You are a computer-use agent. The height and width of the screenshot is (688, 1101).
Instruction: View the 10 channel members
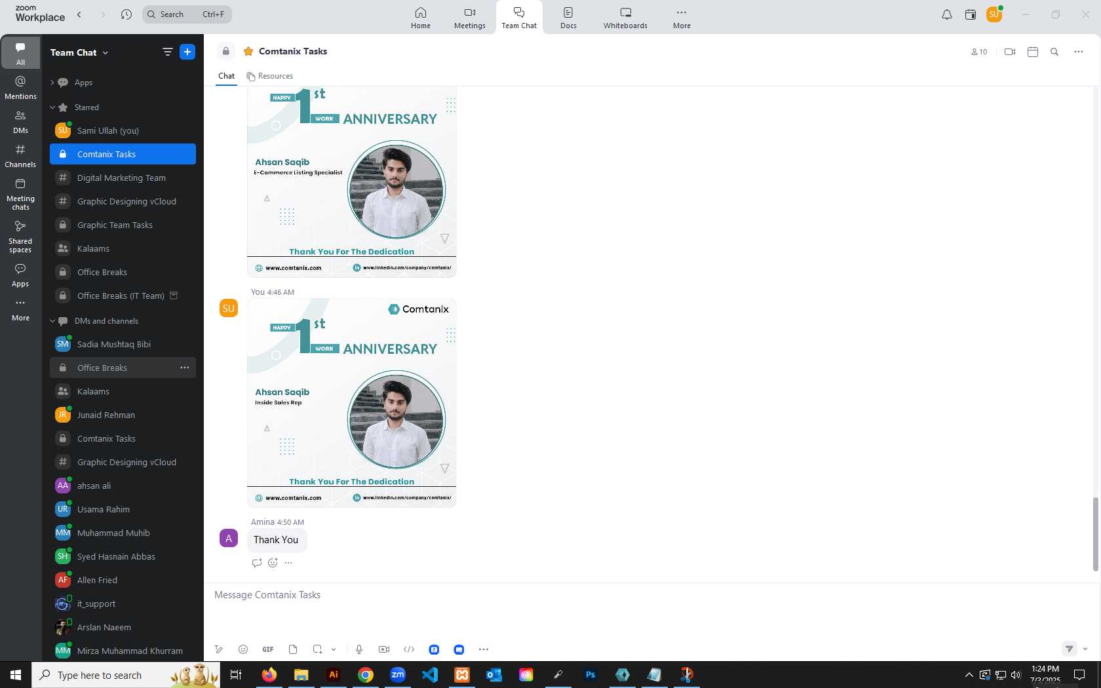point(979,52)
